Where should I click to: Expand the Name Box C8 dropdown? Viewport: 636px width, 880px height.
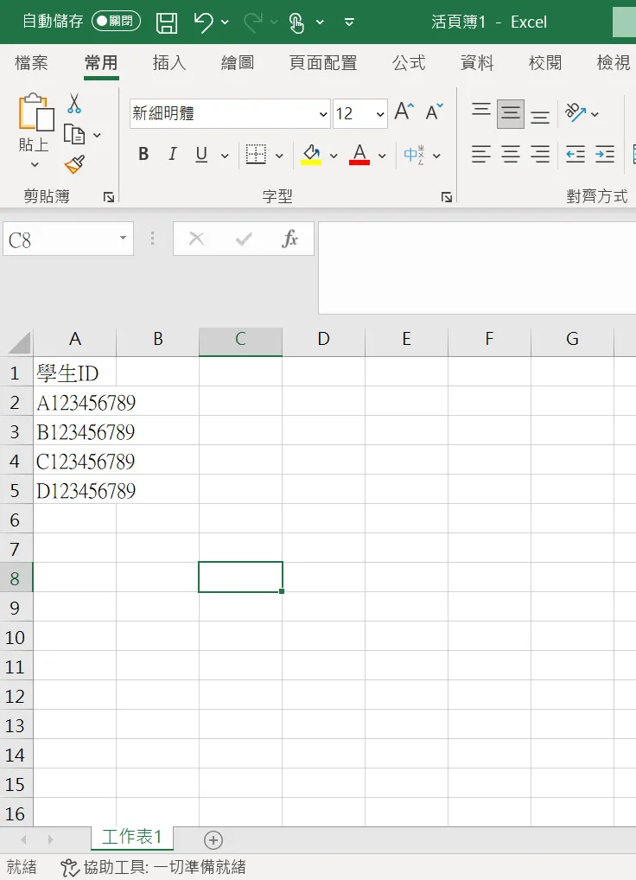click(x=123, y=238)
